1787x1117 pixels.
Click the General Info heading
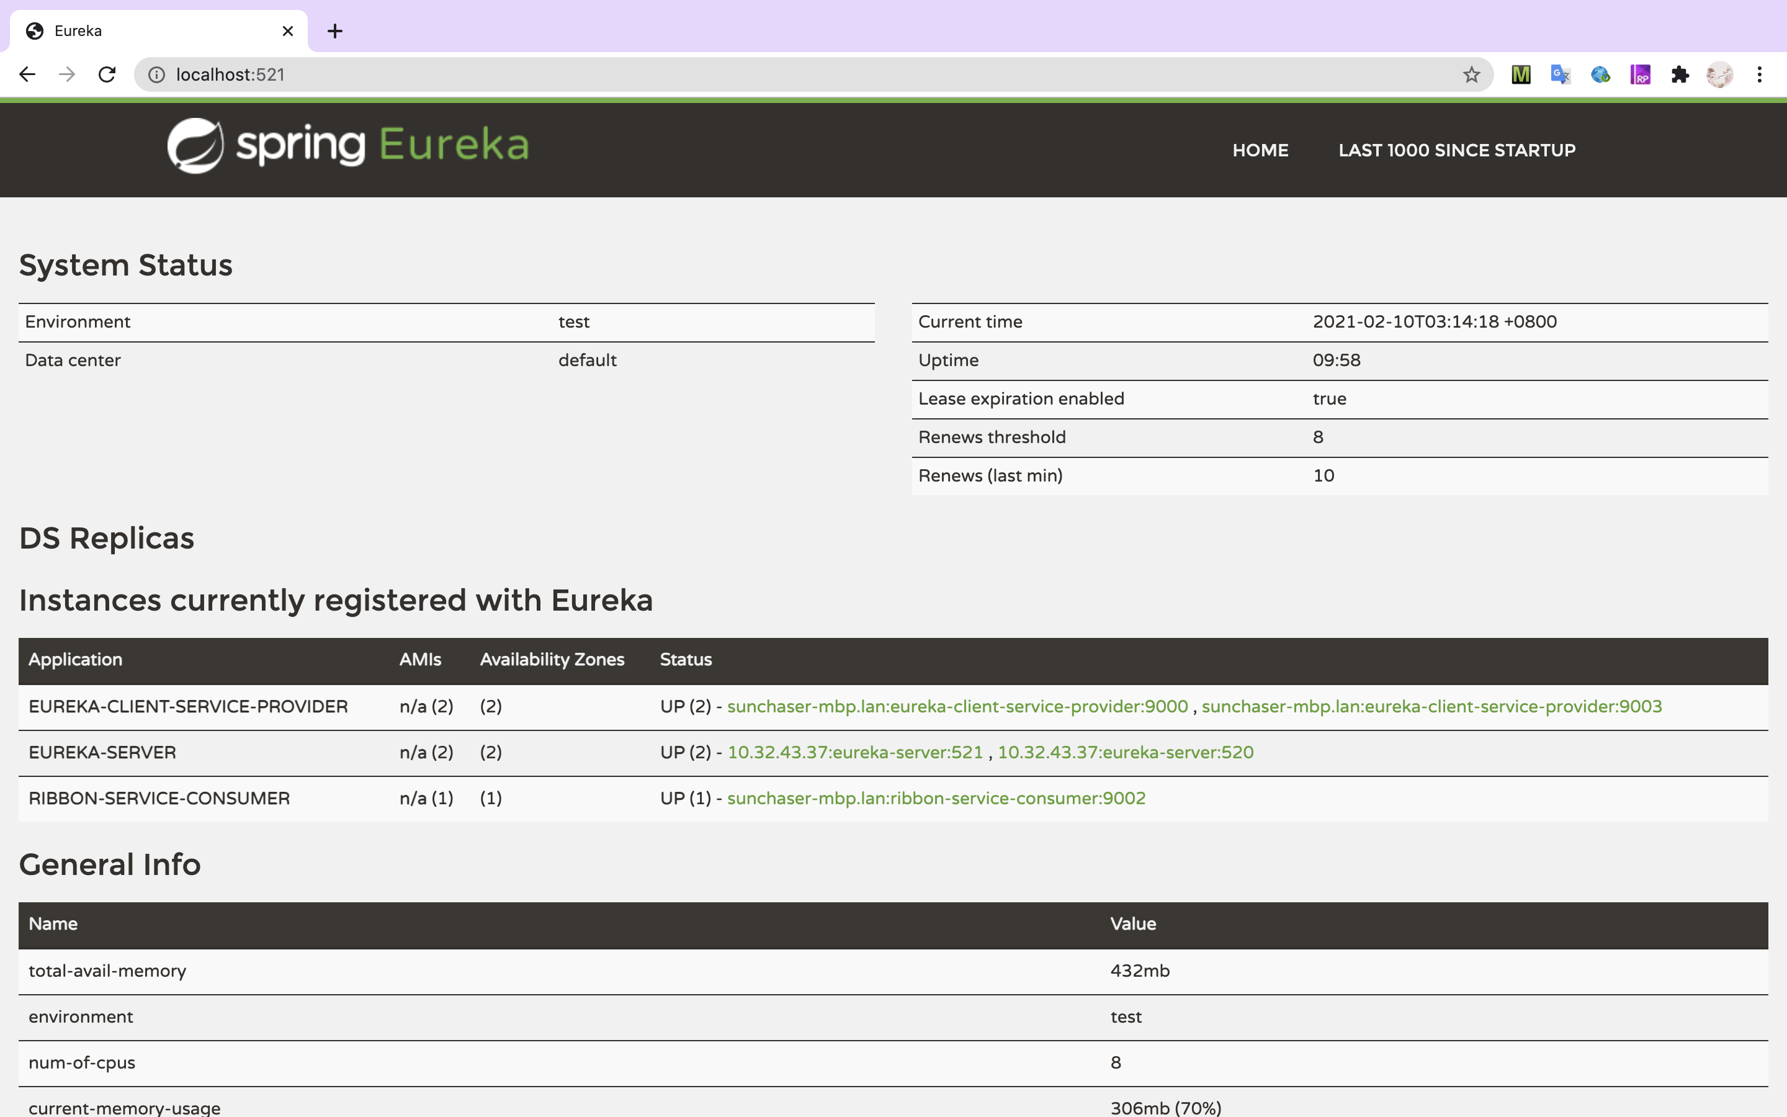[109, 864]
